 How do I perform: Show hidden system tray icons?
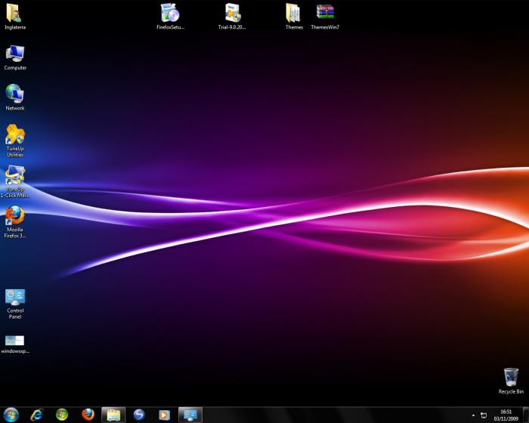pyautogui.click(x=474, y=415)
